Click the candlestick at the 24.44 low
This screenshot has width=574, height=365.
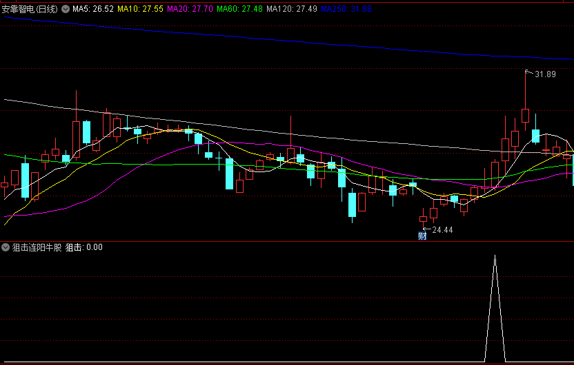(x=423, y=219)
